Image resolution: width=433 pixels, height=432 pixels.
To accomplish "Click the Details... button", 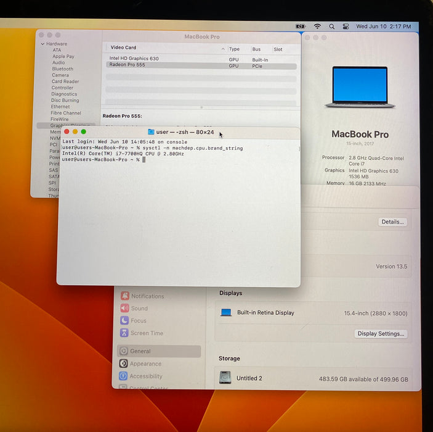I will point(392,222).
